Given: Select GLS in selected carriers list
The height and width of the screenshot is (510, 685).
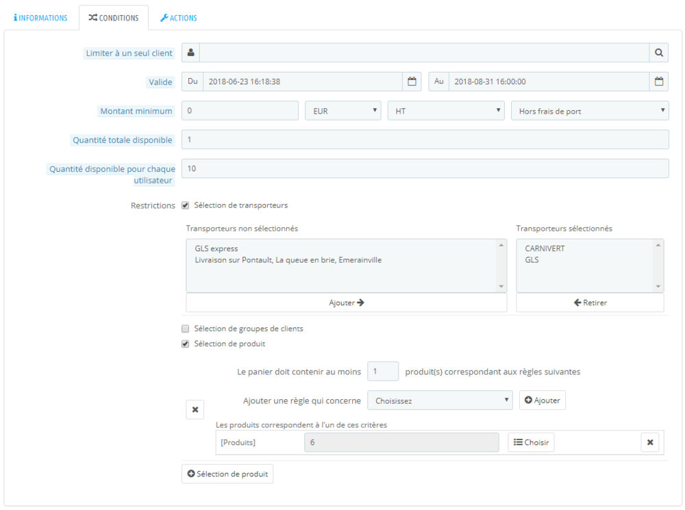Looking at the screenshot, I should [532, 260].
